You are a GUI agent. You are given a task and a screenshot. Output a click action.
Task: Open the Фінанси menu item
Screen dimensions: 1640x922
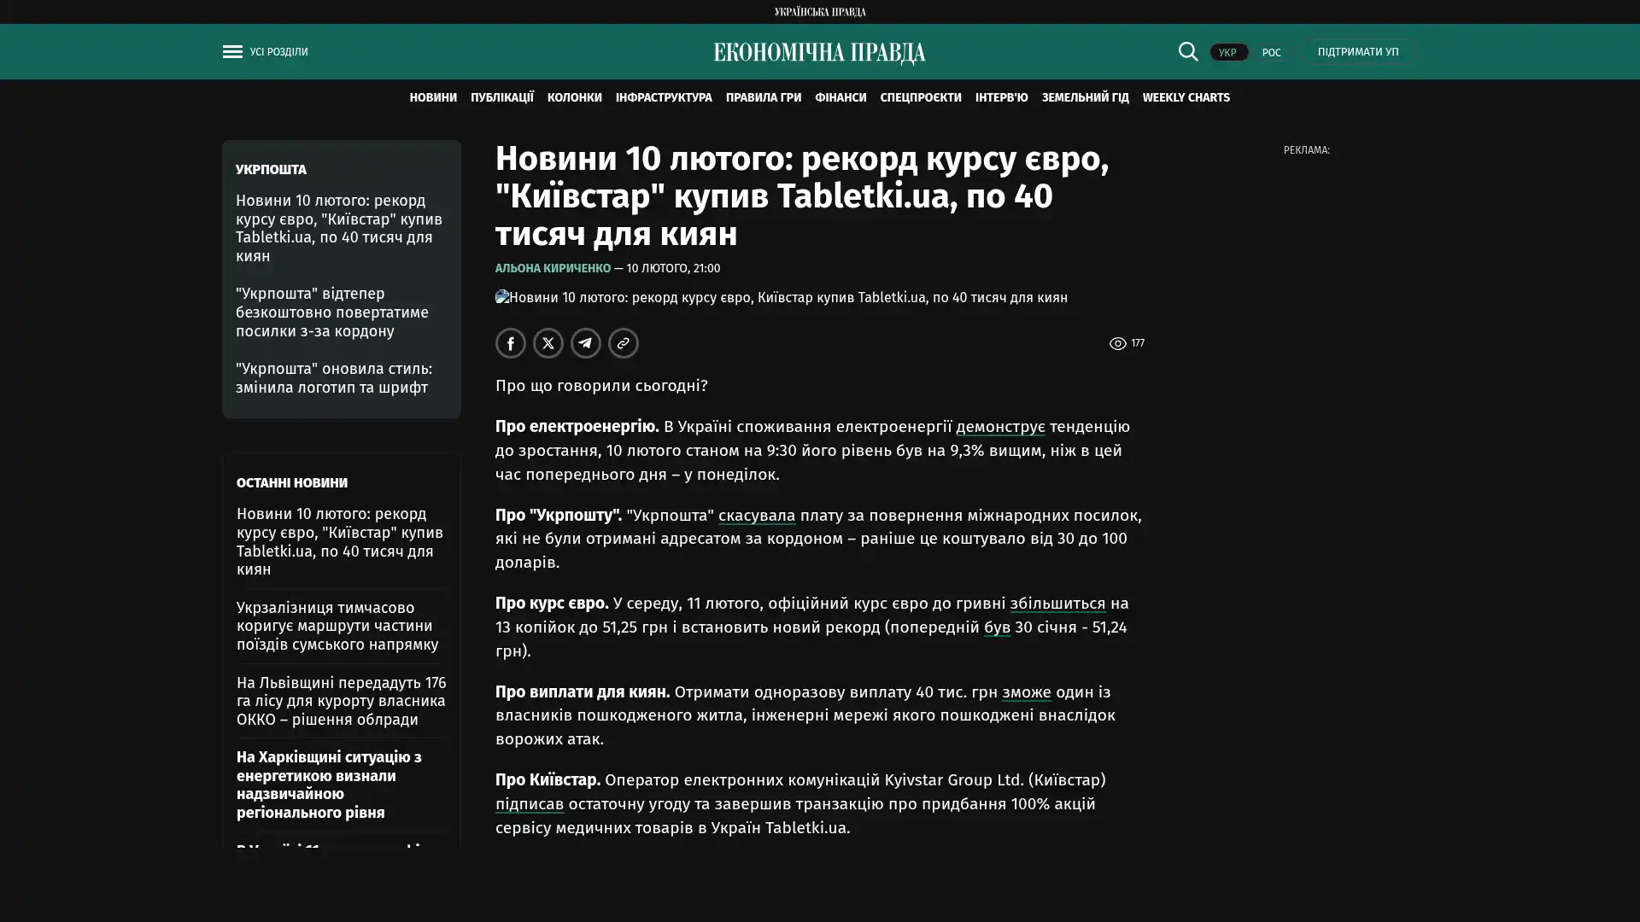pos(840,97)
